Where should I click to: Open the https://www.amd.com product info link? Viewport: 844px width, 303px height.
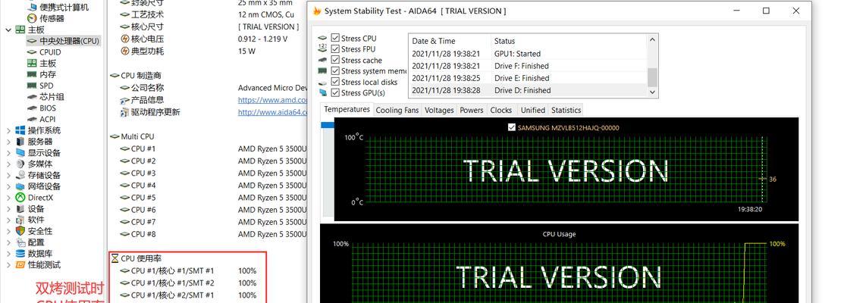coord(272,100)
